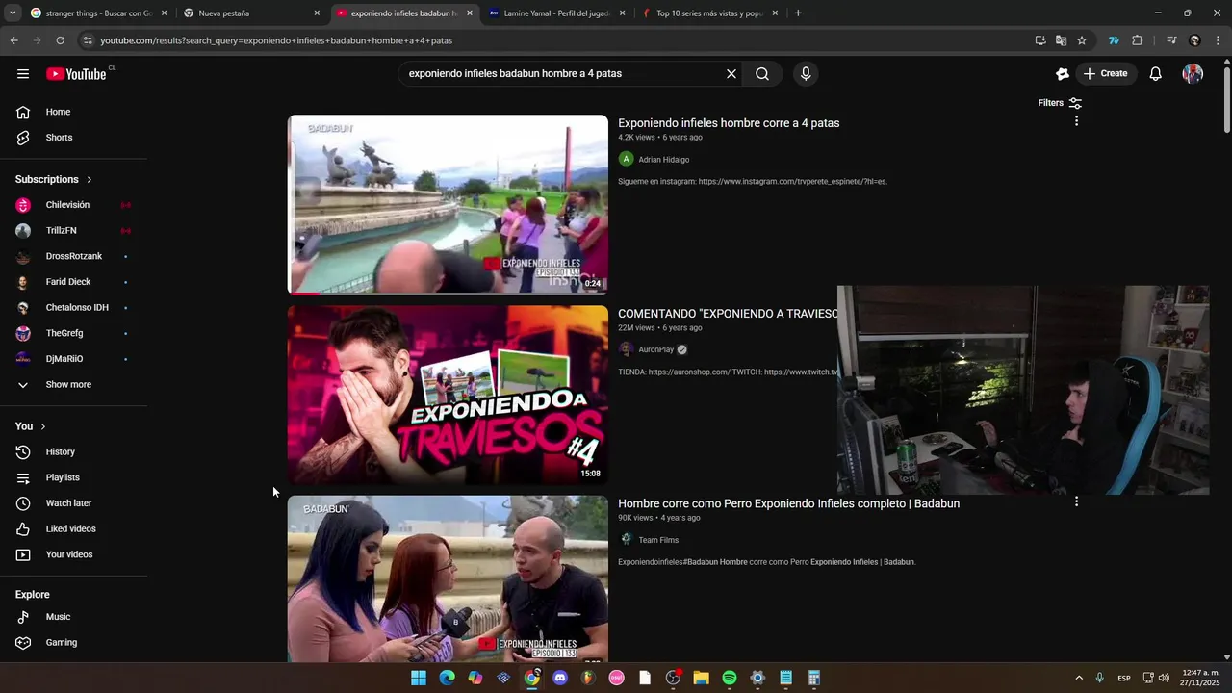Click the install app icon in address bar
This screenshot has width=1232, height=693.
click(1040, 40)
